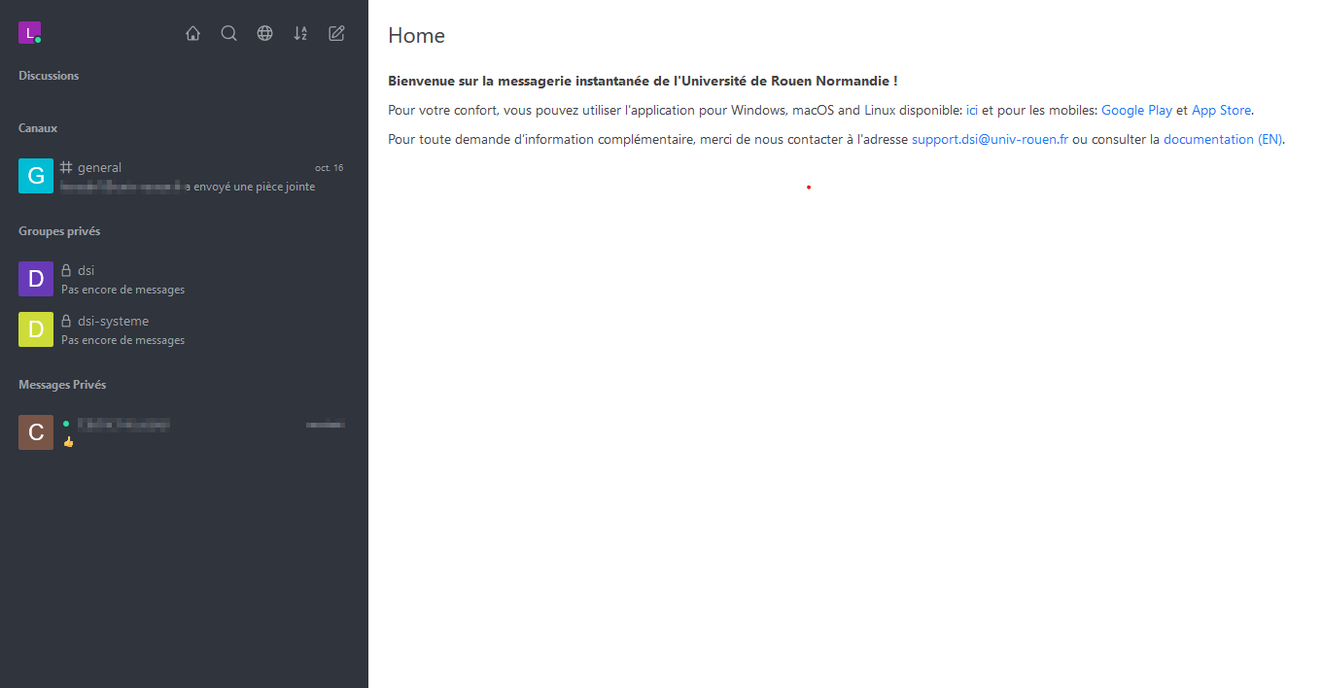Click the support.dsi@univ-rouen.fr email link
This screenshot has width=1322, height=688.
[x=990, y=139]
